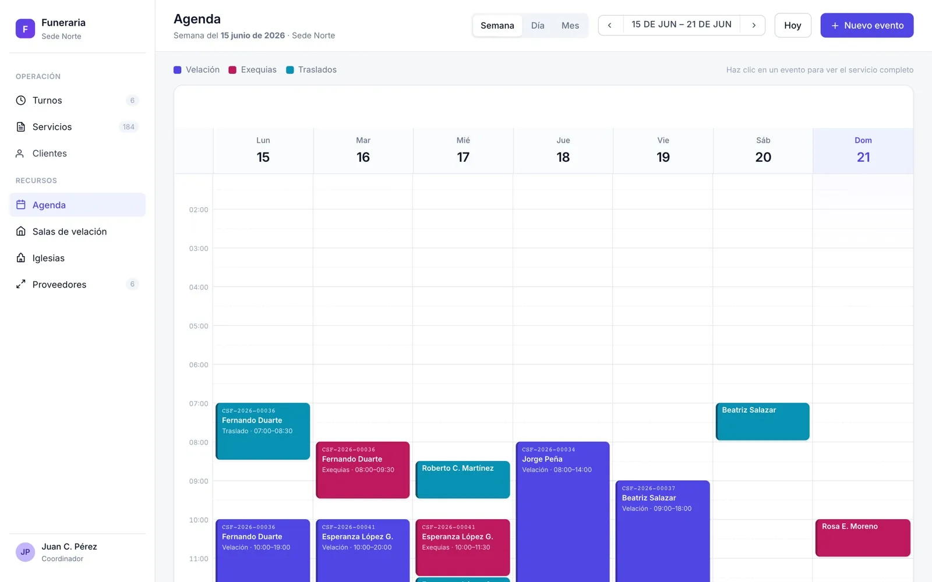Click the Velación legend color swatch
This screenshot has width=932, height=582.
point(178,70)
